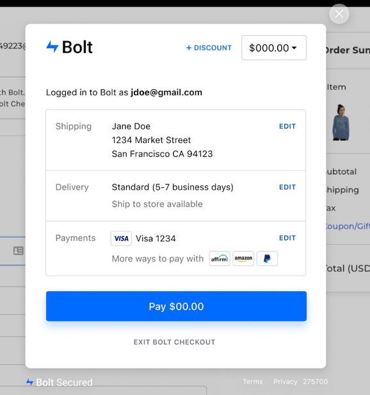
Task: Edit the Visa payment method
Action: coord(287,238)
